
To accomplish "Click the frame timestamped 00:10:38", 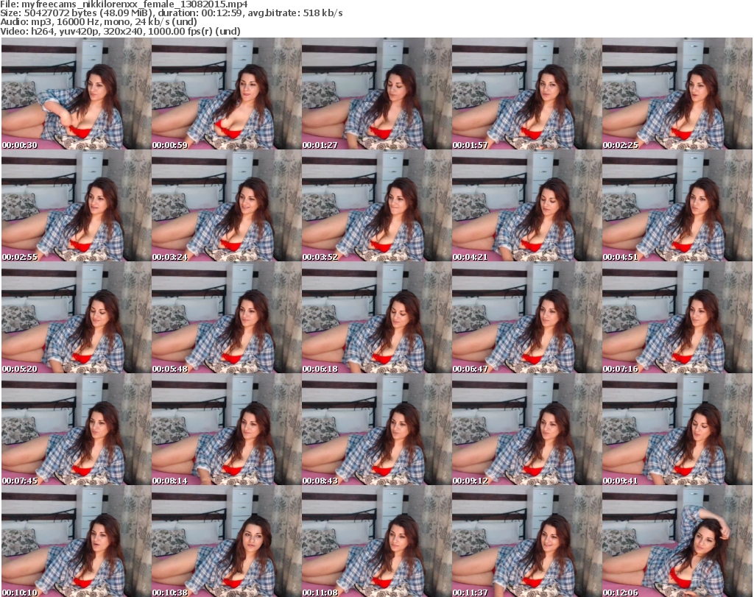I will coord(226,541).
